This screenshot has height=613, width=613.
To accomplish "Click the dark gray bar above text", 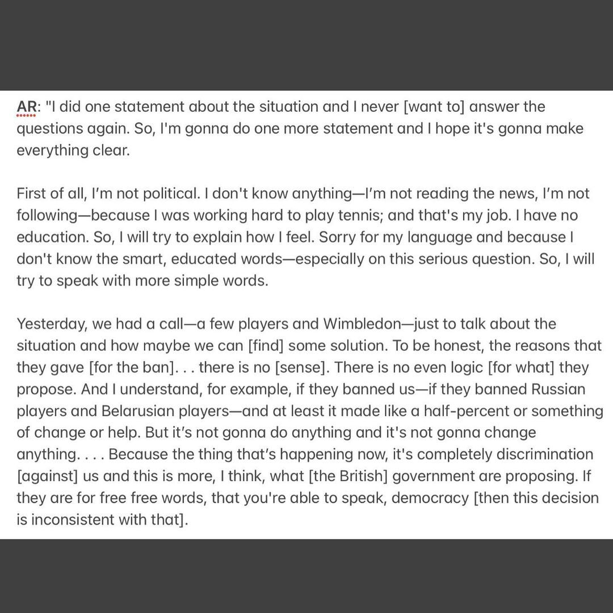I will (x=306, y=45).
